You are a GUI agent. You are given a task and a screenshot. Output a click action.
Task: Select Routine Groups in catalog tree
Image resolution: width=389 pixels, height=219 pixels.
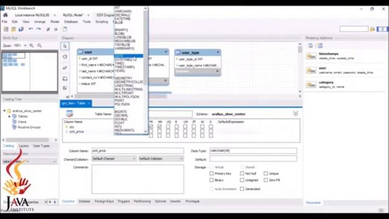tap(29, 127)
